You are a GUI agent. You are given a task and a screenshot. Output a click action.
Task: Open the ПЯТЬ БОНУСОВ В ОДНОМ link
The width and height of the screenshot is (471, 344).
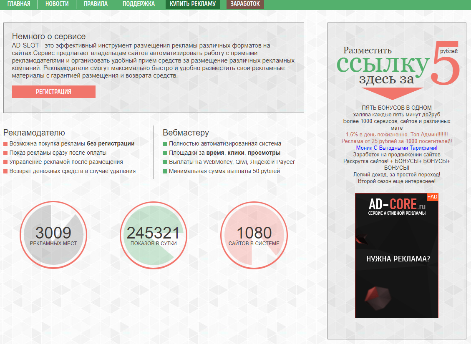(x=396, y=108)
